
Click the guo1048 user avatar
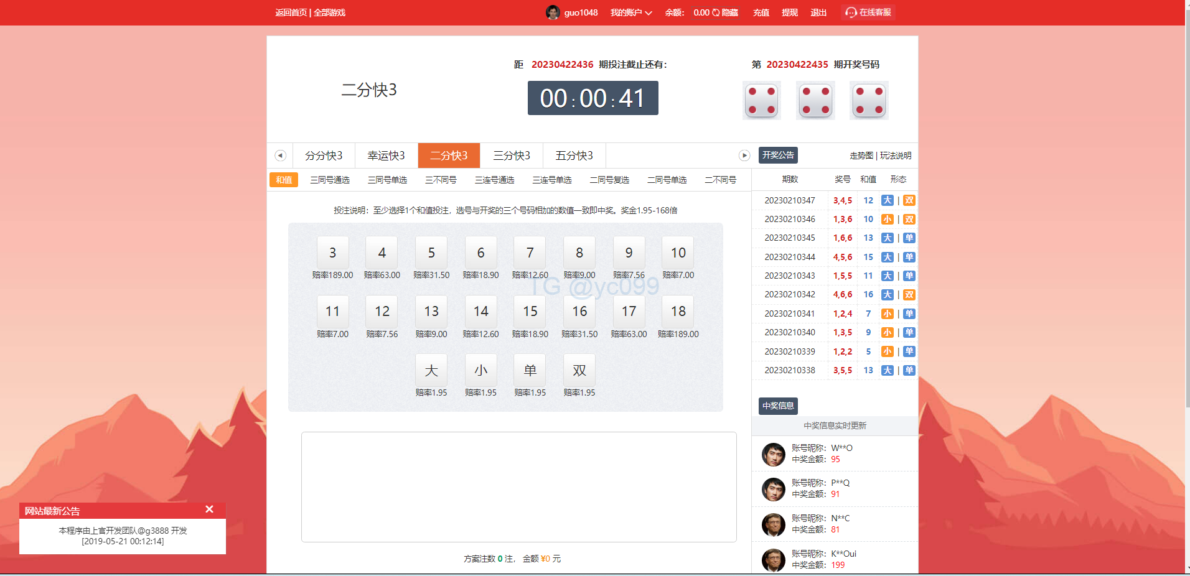click(x=552, y=12)
